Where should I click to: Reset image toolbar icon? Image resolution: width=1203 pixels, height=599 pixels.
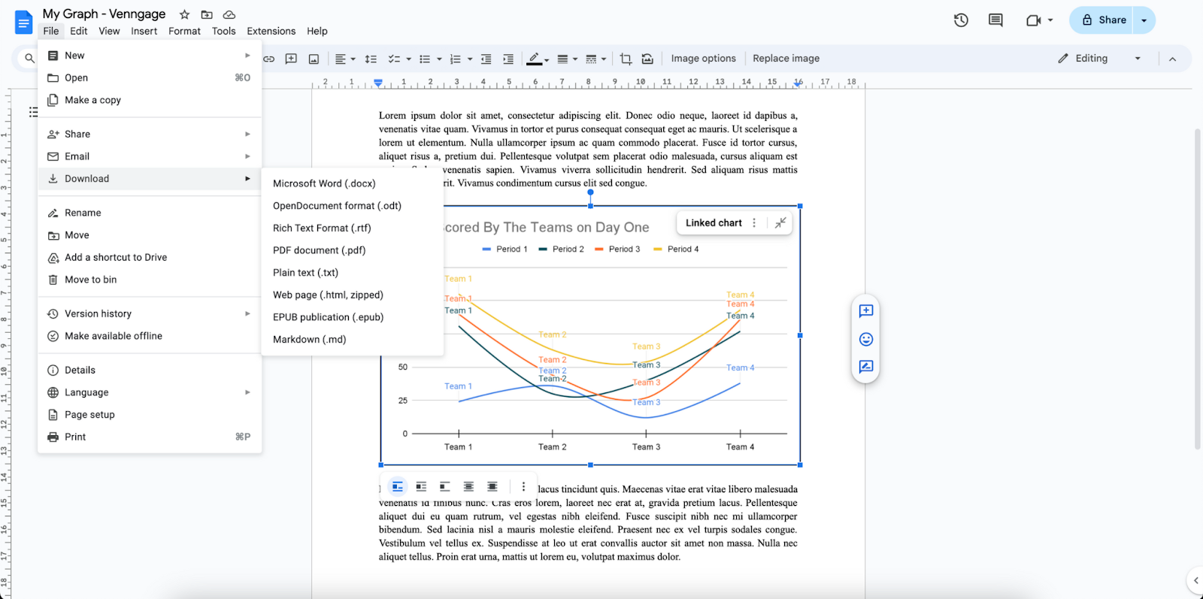(x=647, y=59)
